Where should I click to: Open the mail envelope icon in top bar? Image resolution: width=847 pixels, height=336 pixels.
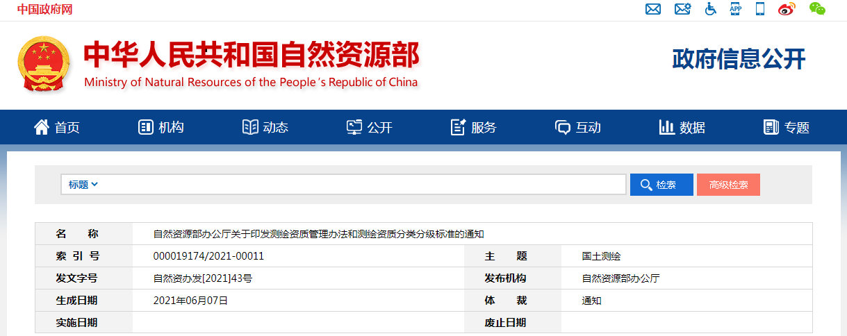click(x=652, y=9)
